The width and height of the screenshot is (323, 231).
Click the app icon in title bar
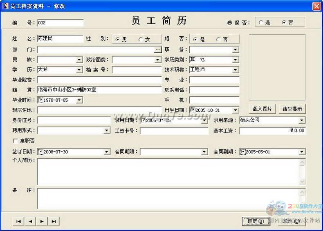[5, 6]
